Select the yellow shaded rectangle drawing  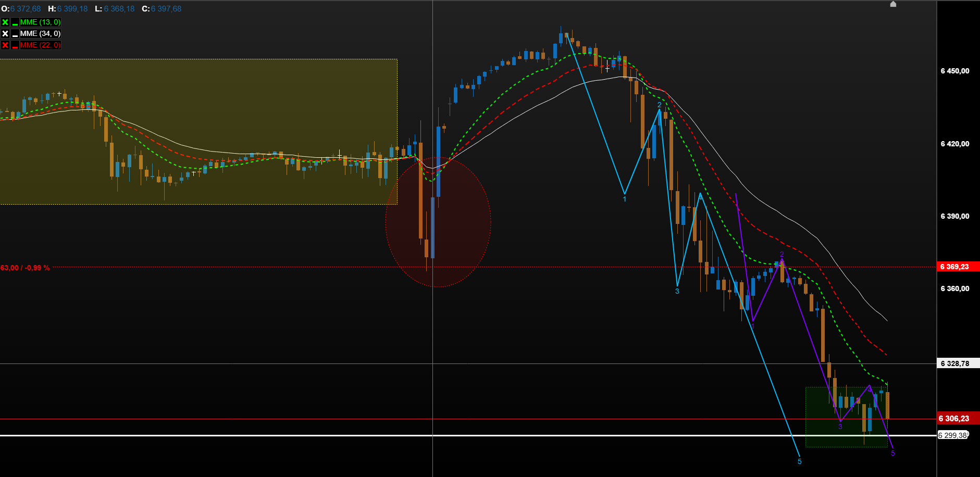(x=199, y=132)
